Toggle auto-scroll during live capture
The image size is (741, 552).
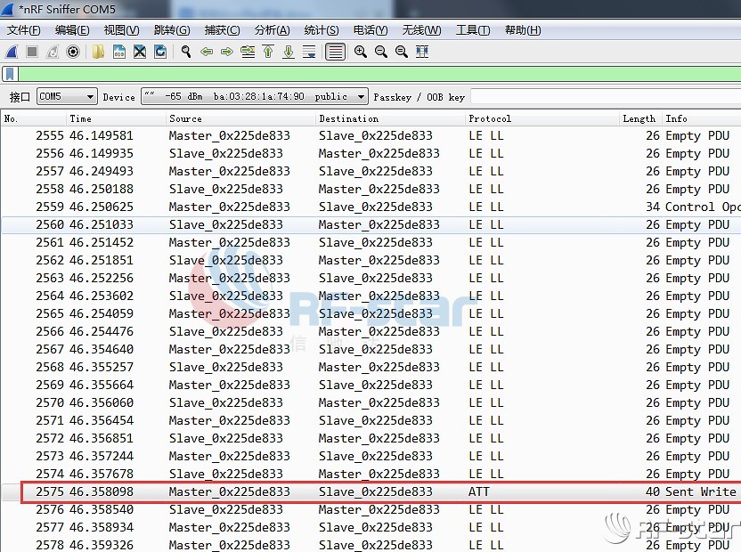[x=309, y=52]
